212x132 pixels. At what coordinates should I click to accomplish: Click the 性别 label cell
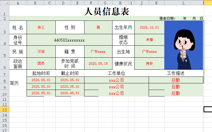click(x=70, y=27)
